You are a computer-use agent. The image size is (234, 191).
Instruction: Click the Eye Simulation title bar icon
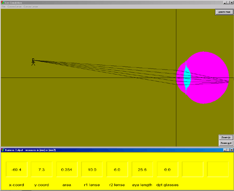tap(3, 3)
